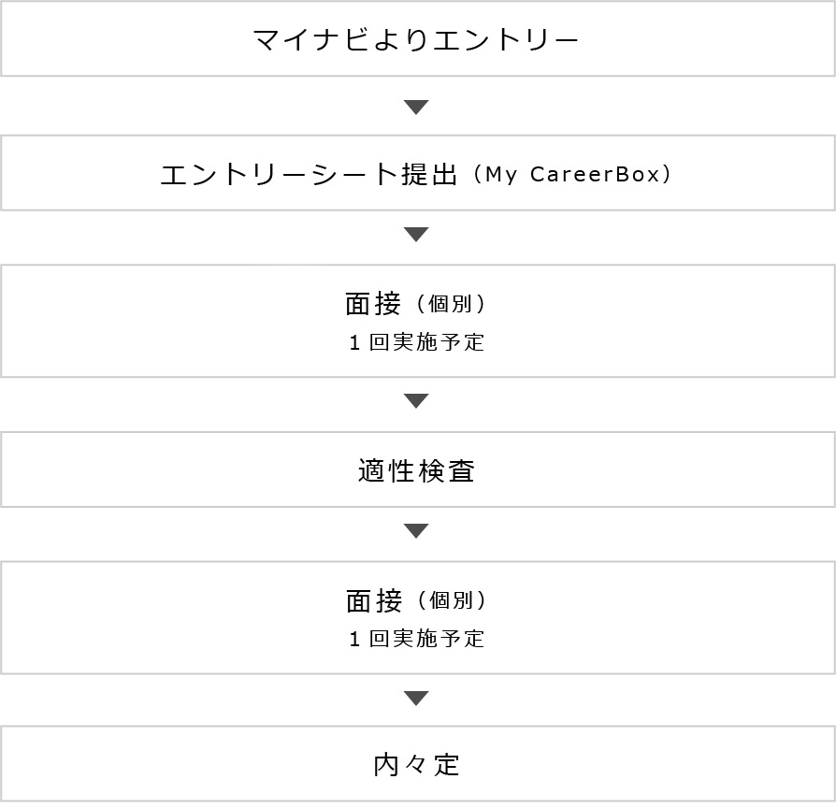
Task: Click 面接 heading below 適性検査 box
Action: (374, 600)
